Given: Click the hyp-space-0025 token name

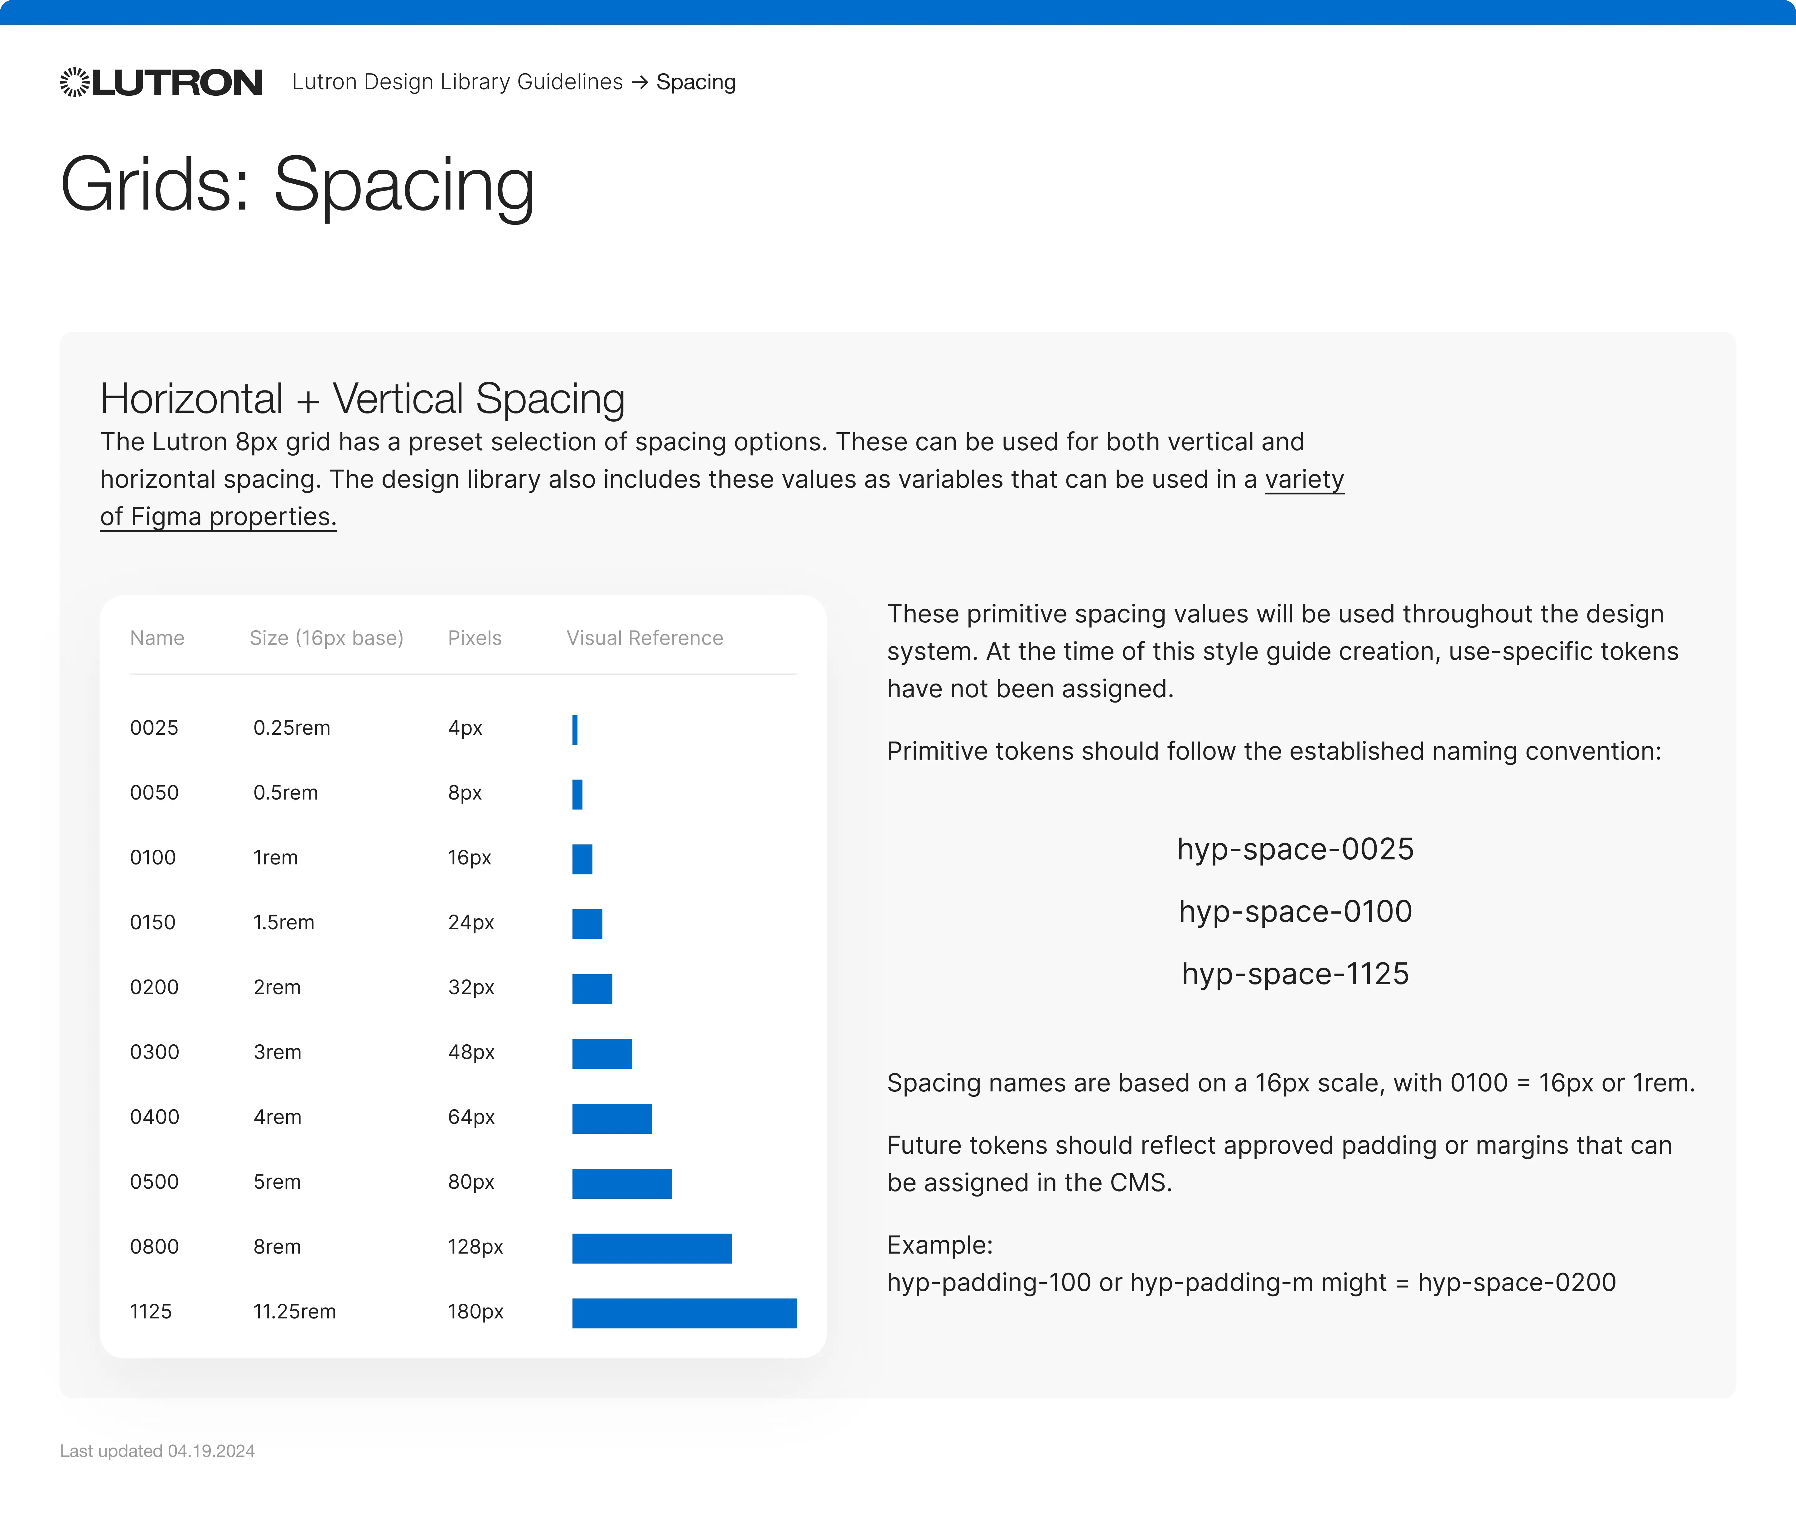Looking at the screenshot, I should pyautogui.click(x=1297, y=849).
